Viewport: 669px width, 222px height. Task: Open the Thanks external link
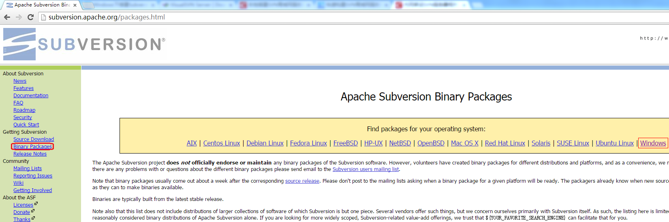[22, 219]
